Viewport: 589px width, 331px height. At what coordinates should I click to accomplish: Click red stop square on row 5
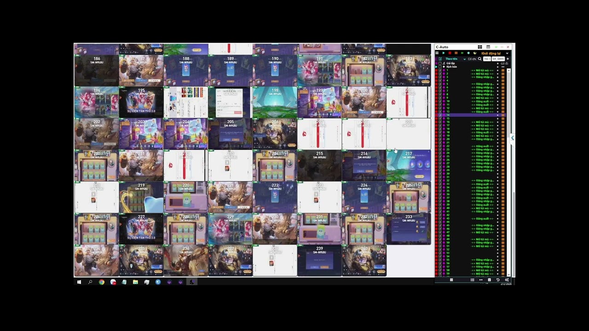(x=436, y=84)
